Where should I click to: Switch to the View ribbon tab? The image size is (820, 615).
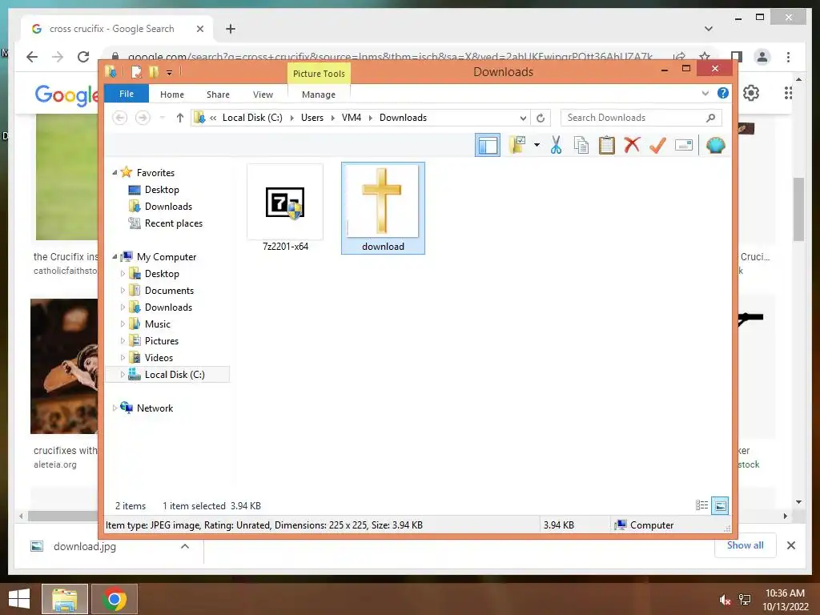coord(263,94)
